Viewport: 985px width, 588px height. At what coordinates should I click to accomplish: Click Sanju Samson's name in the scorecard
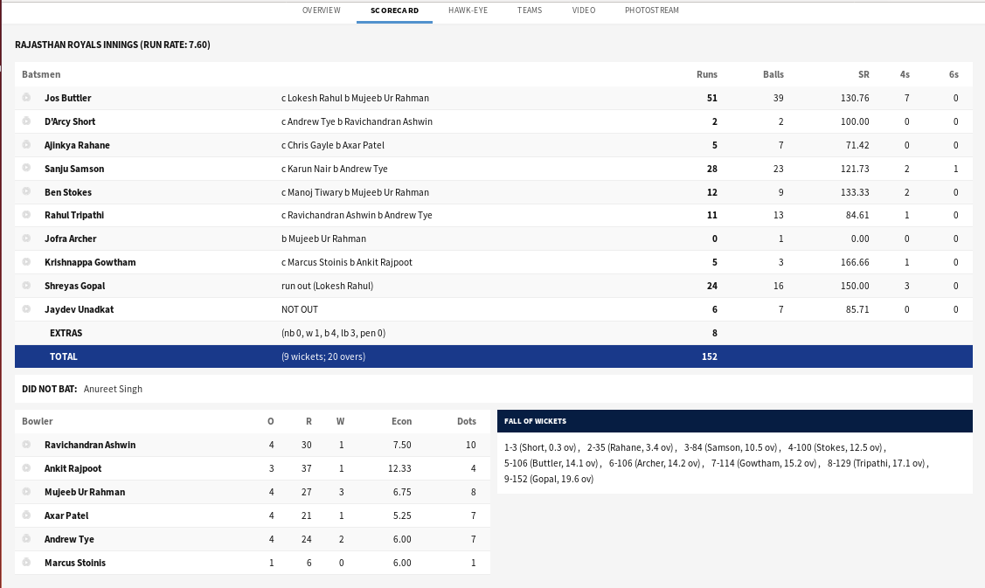(75, 169)
